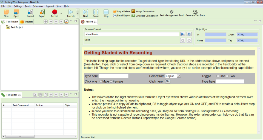Close the Test Editor tab
The height and width of the screenshot is (140, 263).
coord(19,95)
